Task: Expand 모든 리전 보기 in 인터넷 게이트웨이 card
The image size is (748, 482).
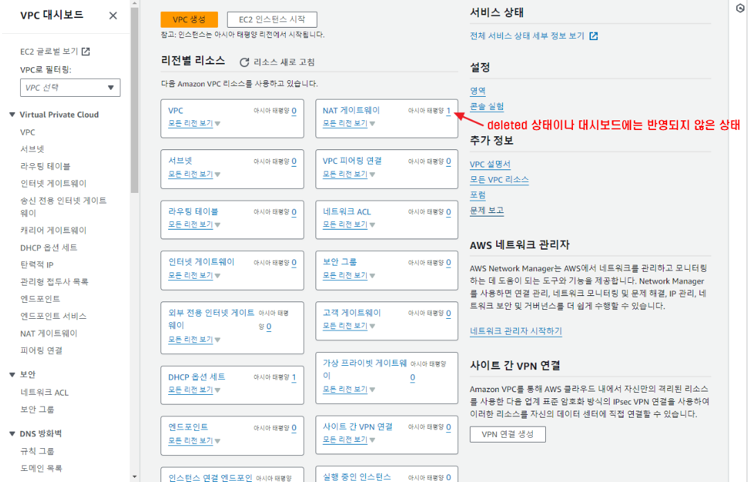Action: (x=194, y=275)
